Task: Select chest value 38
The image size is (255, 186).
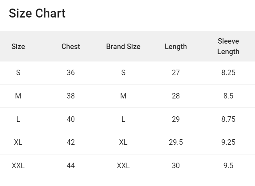Action: point(71,96)
